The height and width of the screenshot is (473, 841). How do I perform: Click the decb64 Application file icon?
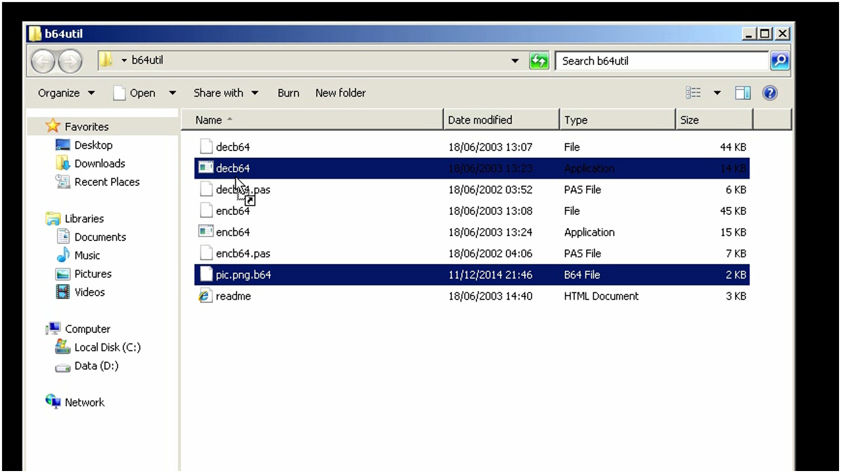206,168
